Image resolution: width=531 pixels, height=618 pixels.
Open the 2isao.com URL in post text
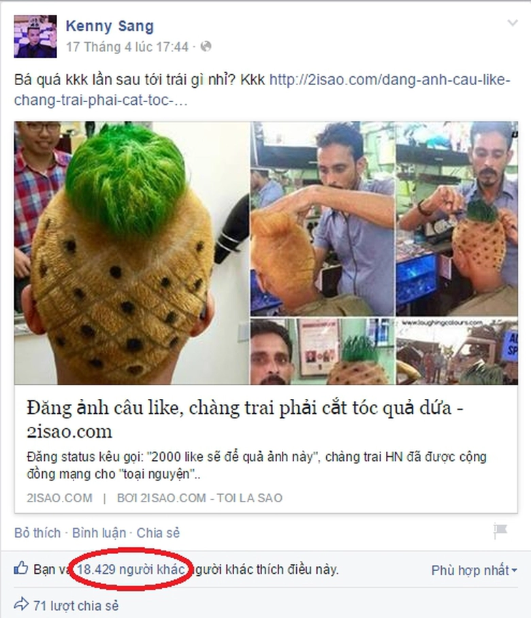[262, 90]
